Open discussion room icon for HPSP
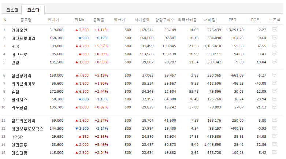 [275, 136]
